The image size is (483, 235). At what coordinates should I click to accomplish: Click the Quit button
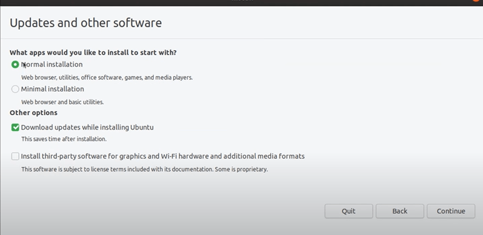pos(348,211)
